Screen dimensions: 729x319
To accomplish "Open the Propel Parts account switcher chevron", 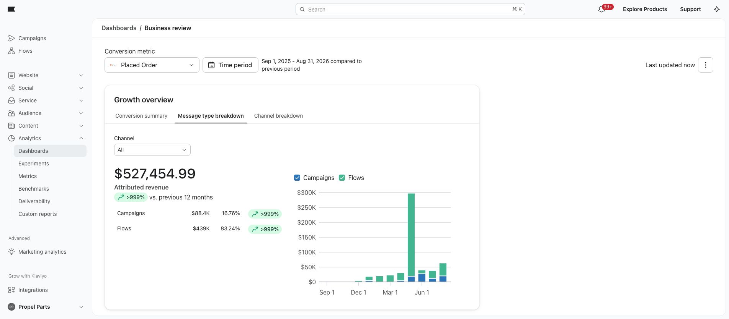I will (81, 307).
